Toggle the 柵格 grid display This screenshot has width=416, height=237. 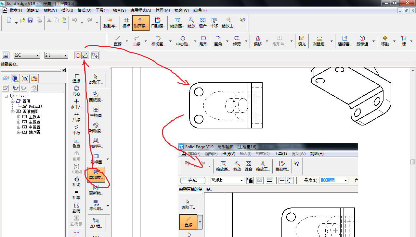coord(126,23)
